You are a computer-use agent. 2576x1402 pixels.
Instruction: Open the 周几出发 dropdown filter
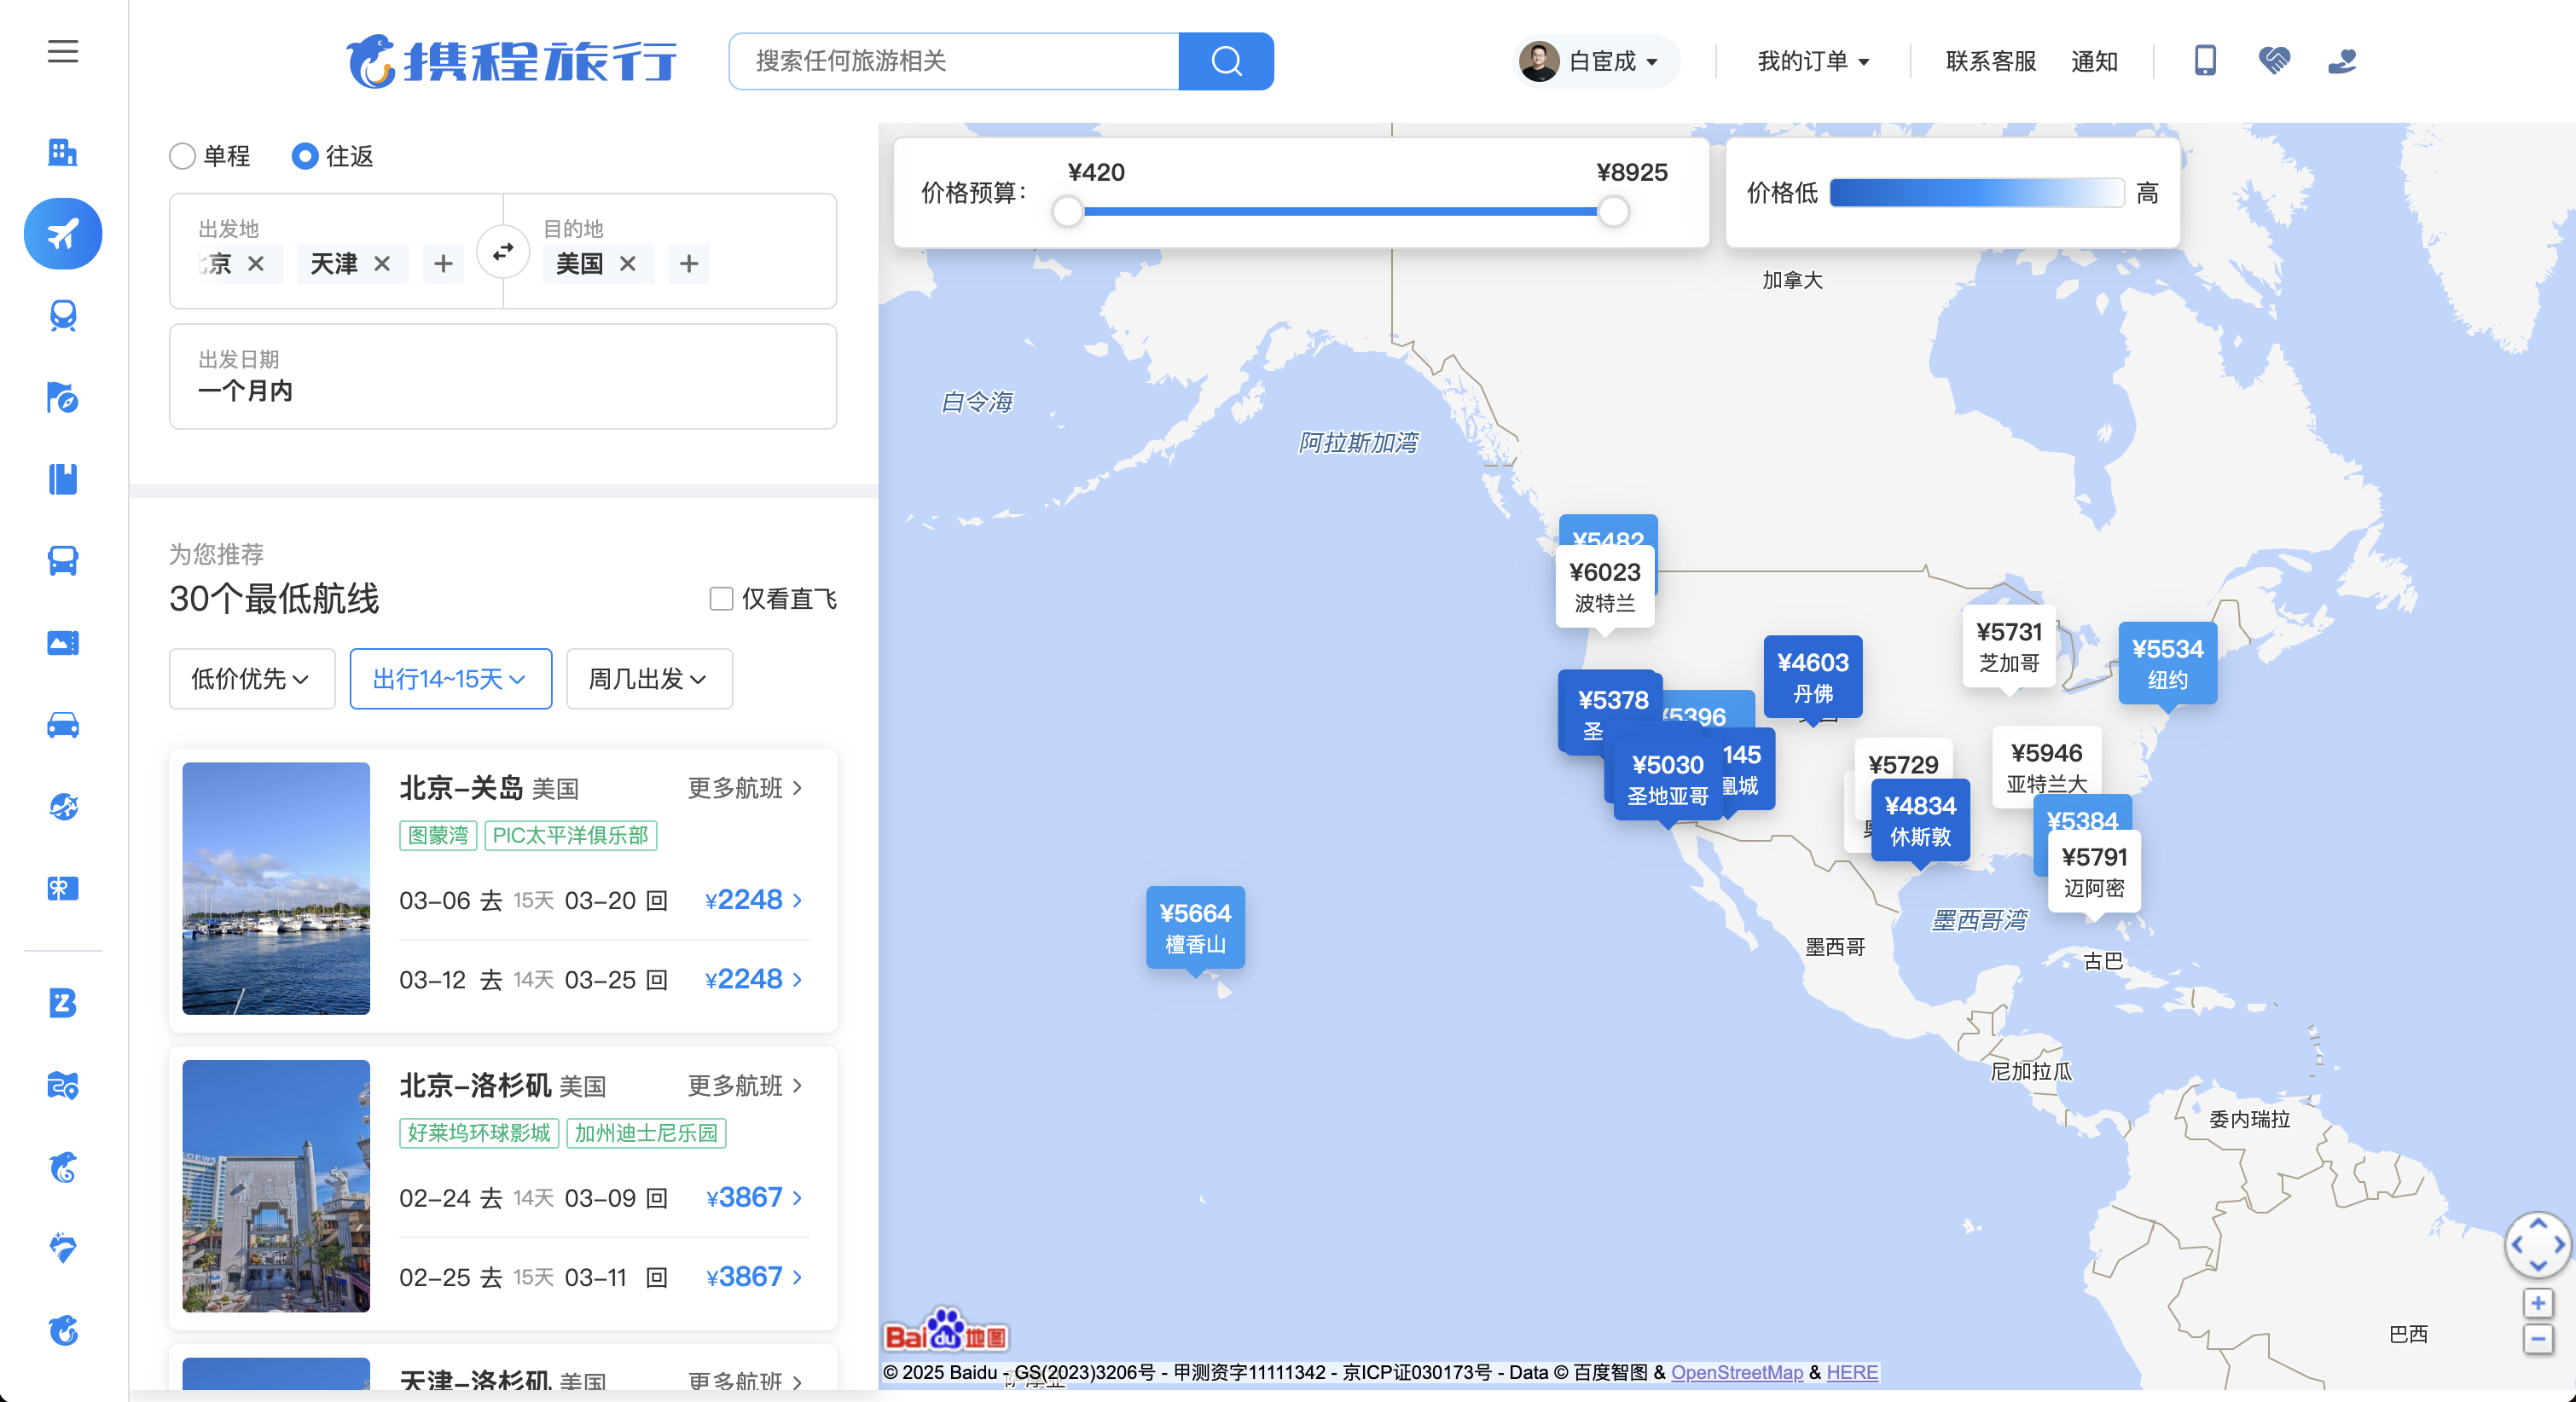click(x=648, y=679)
